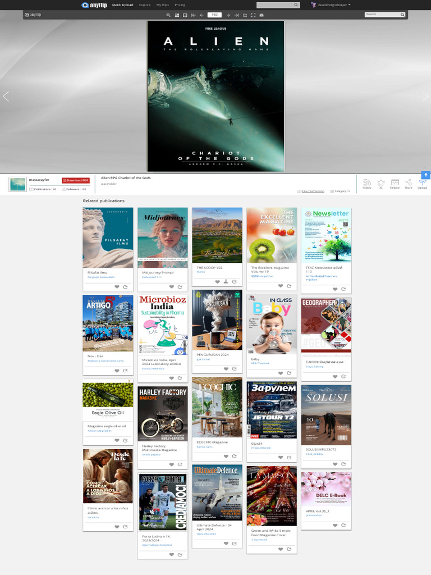Share the Filsafat Ilmu card using its share icon
This screenshot has height=575, width=431.
(125, 287)
